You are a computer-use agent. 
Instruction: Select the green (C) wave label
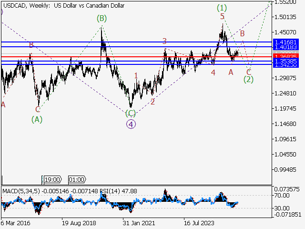point(131,114)
